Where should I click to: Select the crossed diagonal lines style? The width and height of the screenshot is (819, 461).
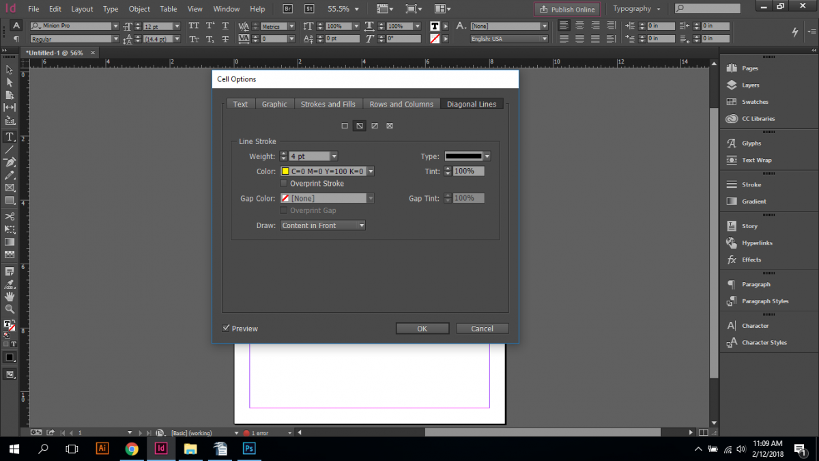coord(390,126)
